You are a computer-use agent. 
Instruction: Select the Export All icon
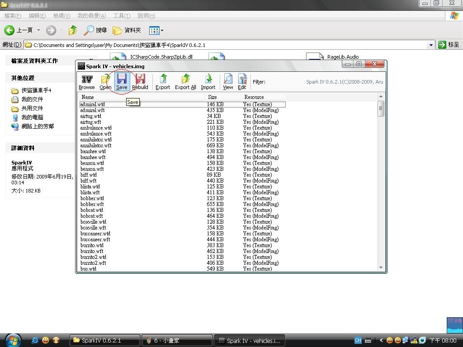pos(185,81)
